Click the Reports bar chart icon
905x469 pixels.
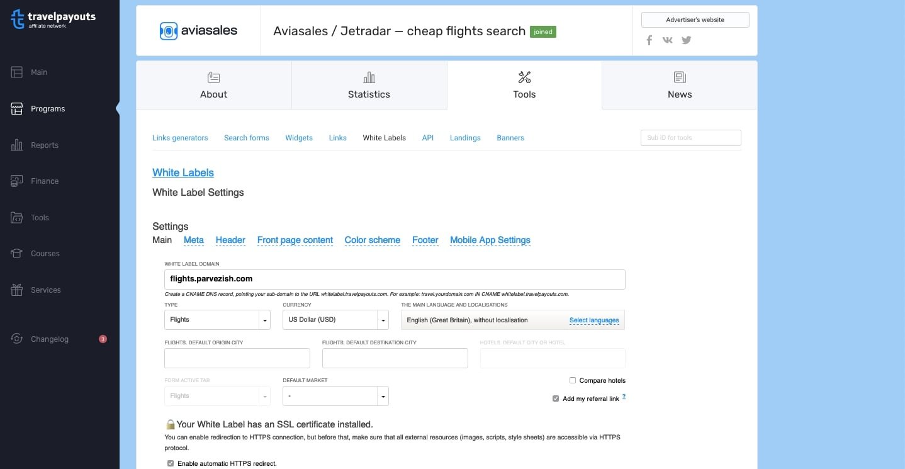[x=17, y=145]
